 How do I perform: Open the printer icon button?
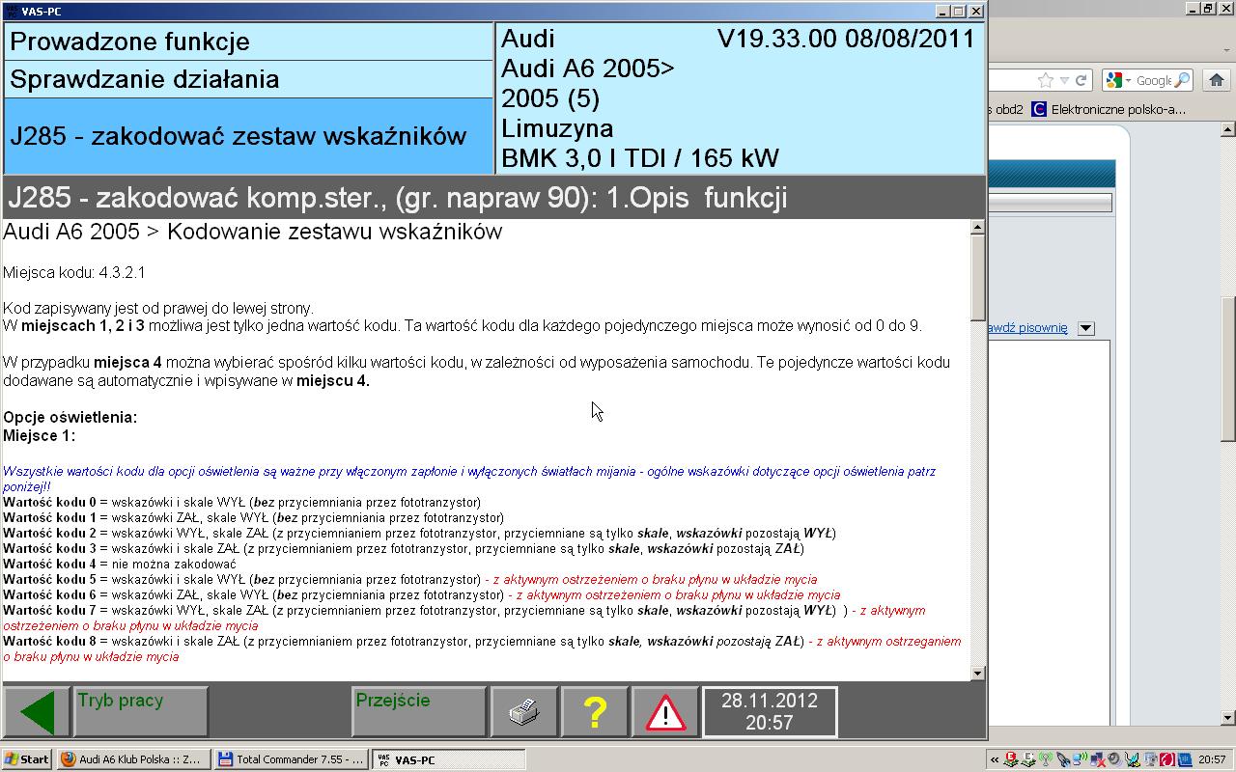coord(524,712)
